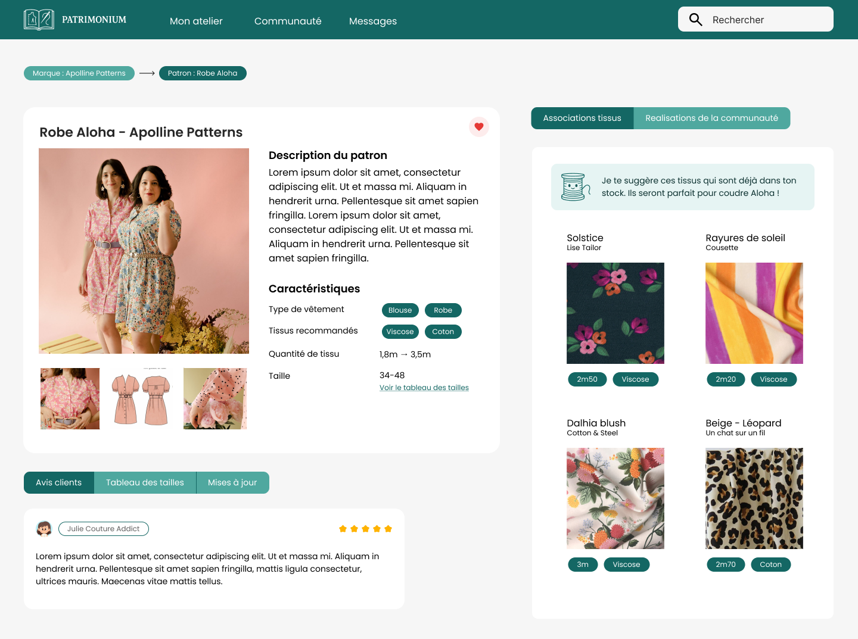
Task: Switch to Realisations de la communauté tab
Action: coord(711,118)
